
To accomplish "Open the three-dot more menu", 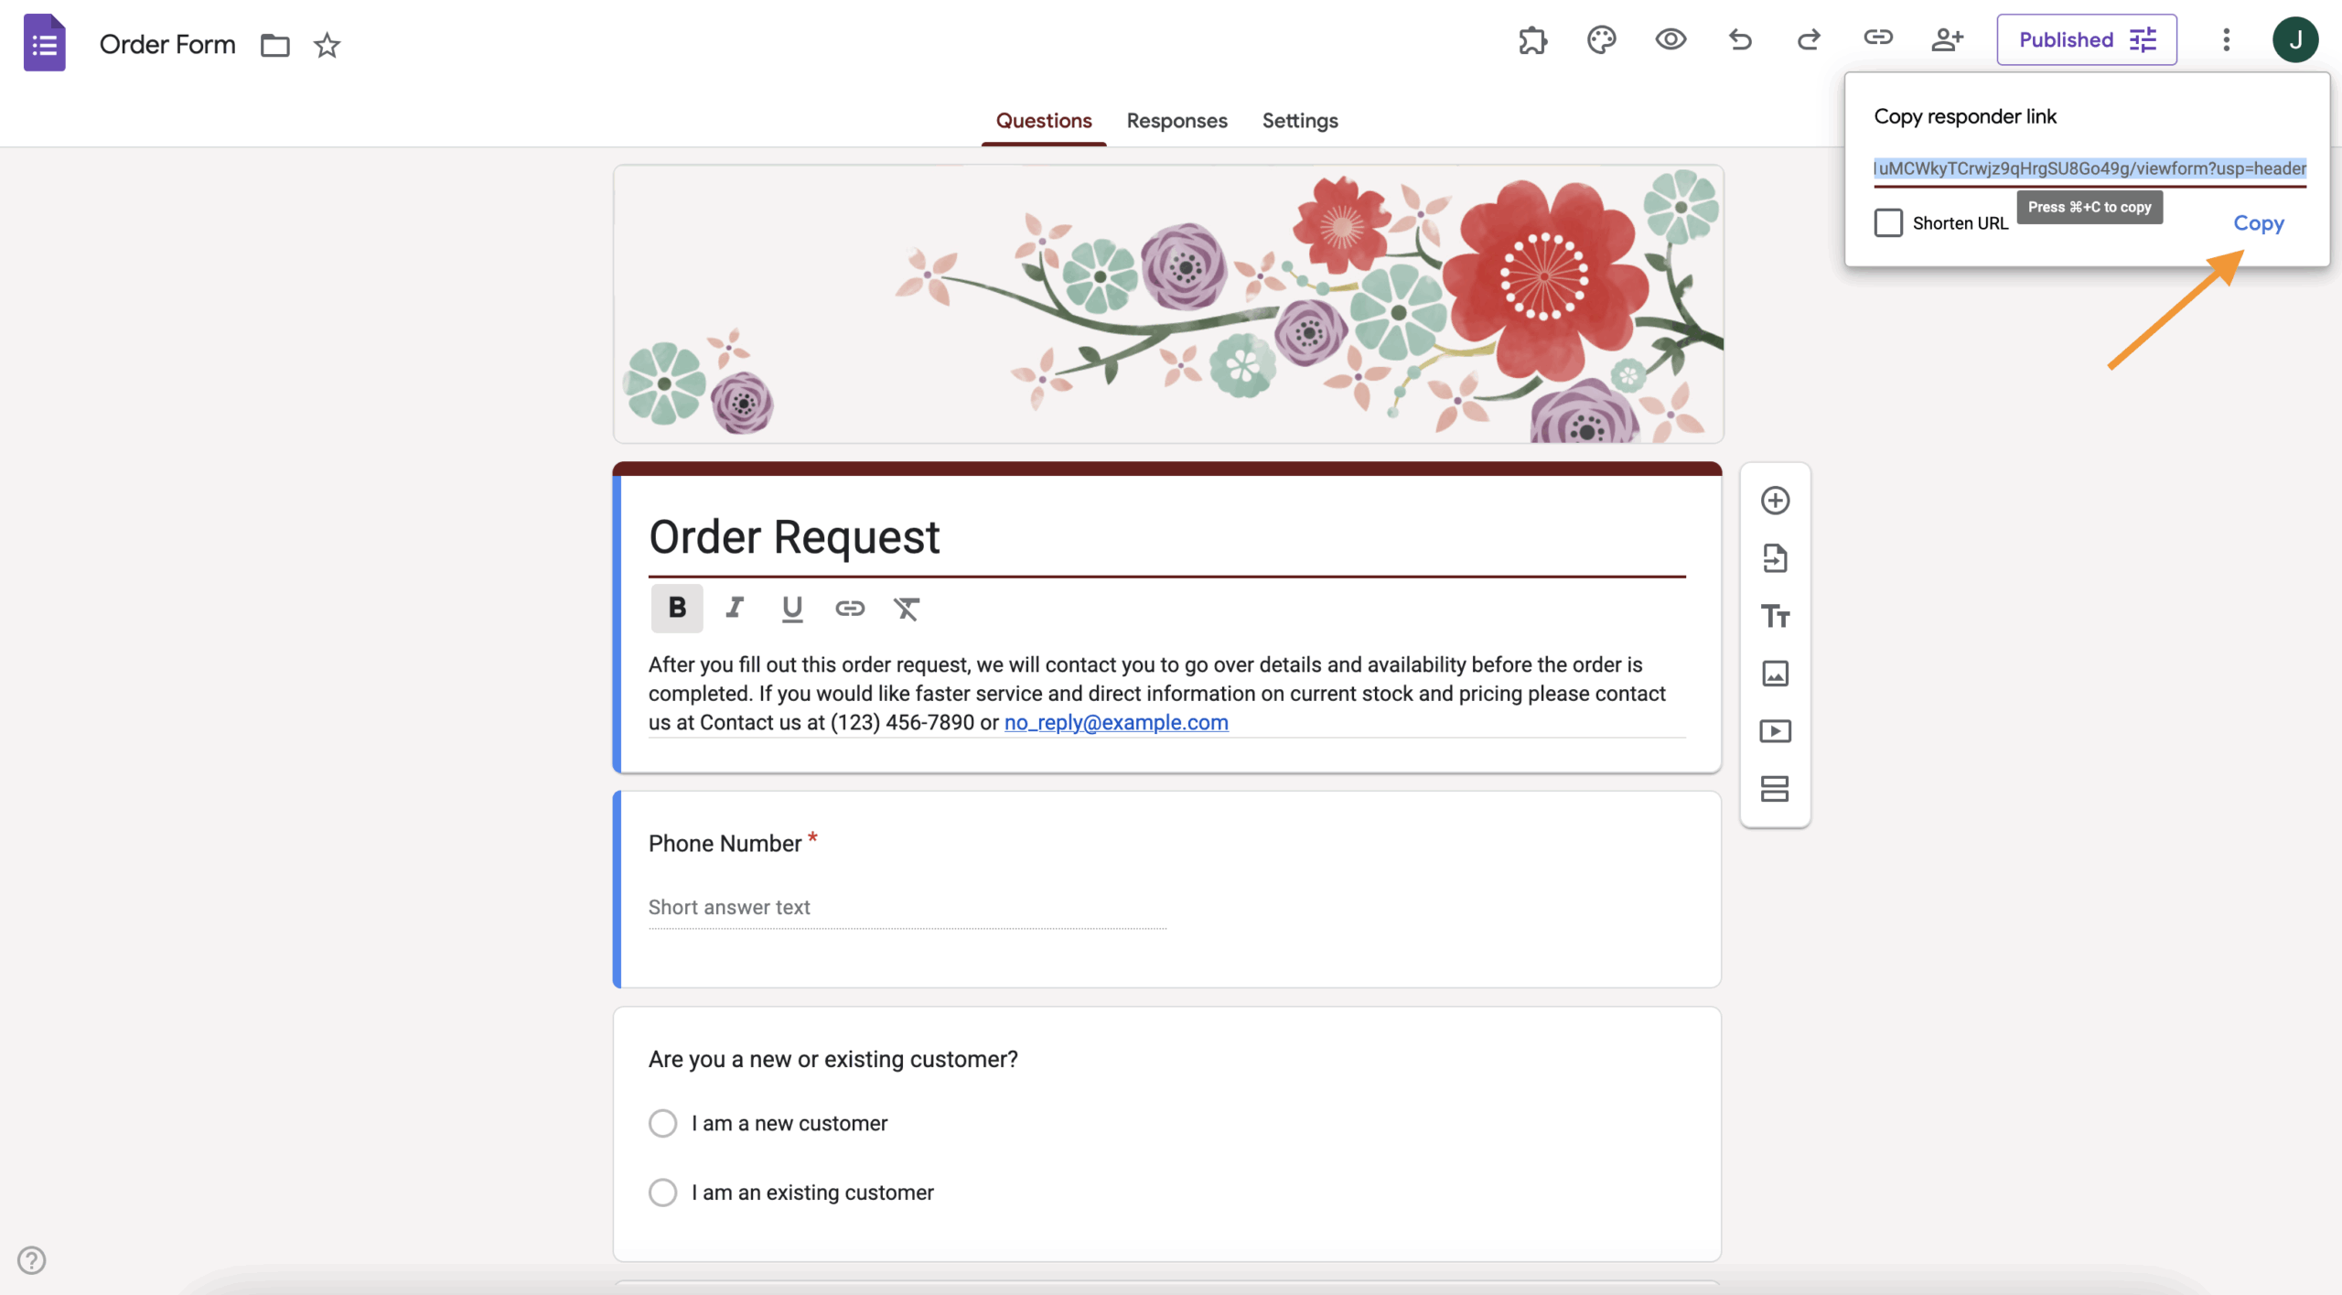I will tap(2227, 40).
